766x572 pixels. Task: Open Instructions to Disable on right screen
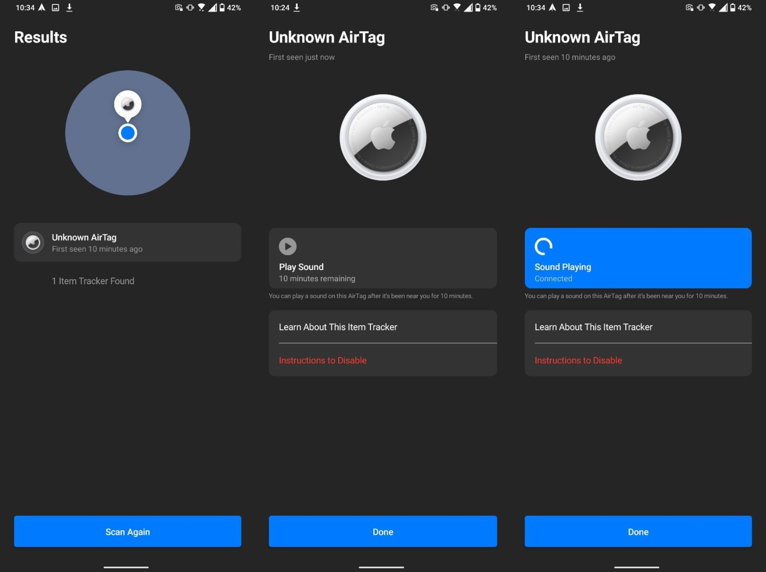click(638, 360)
